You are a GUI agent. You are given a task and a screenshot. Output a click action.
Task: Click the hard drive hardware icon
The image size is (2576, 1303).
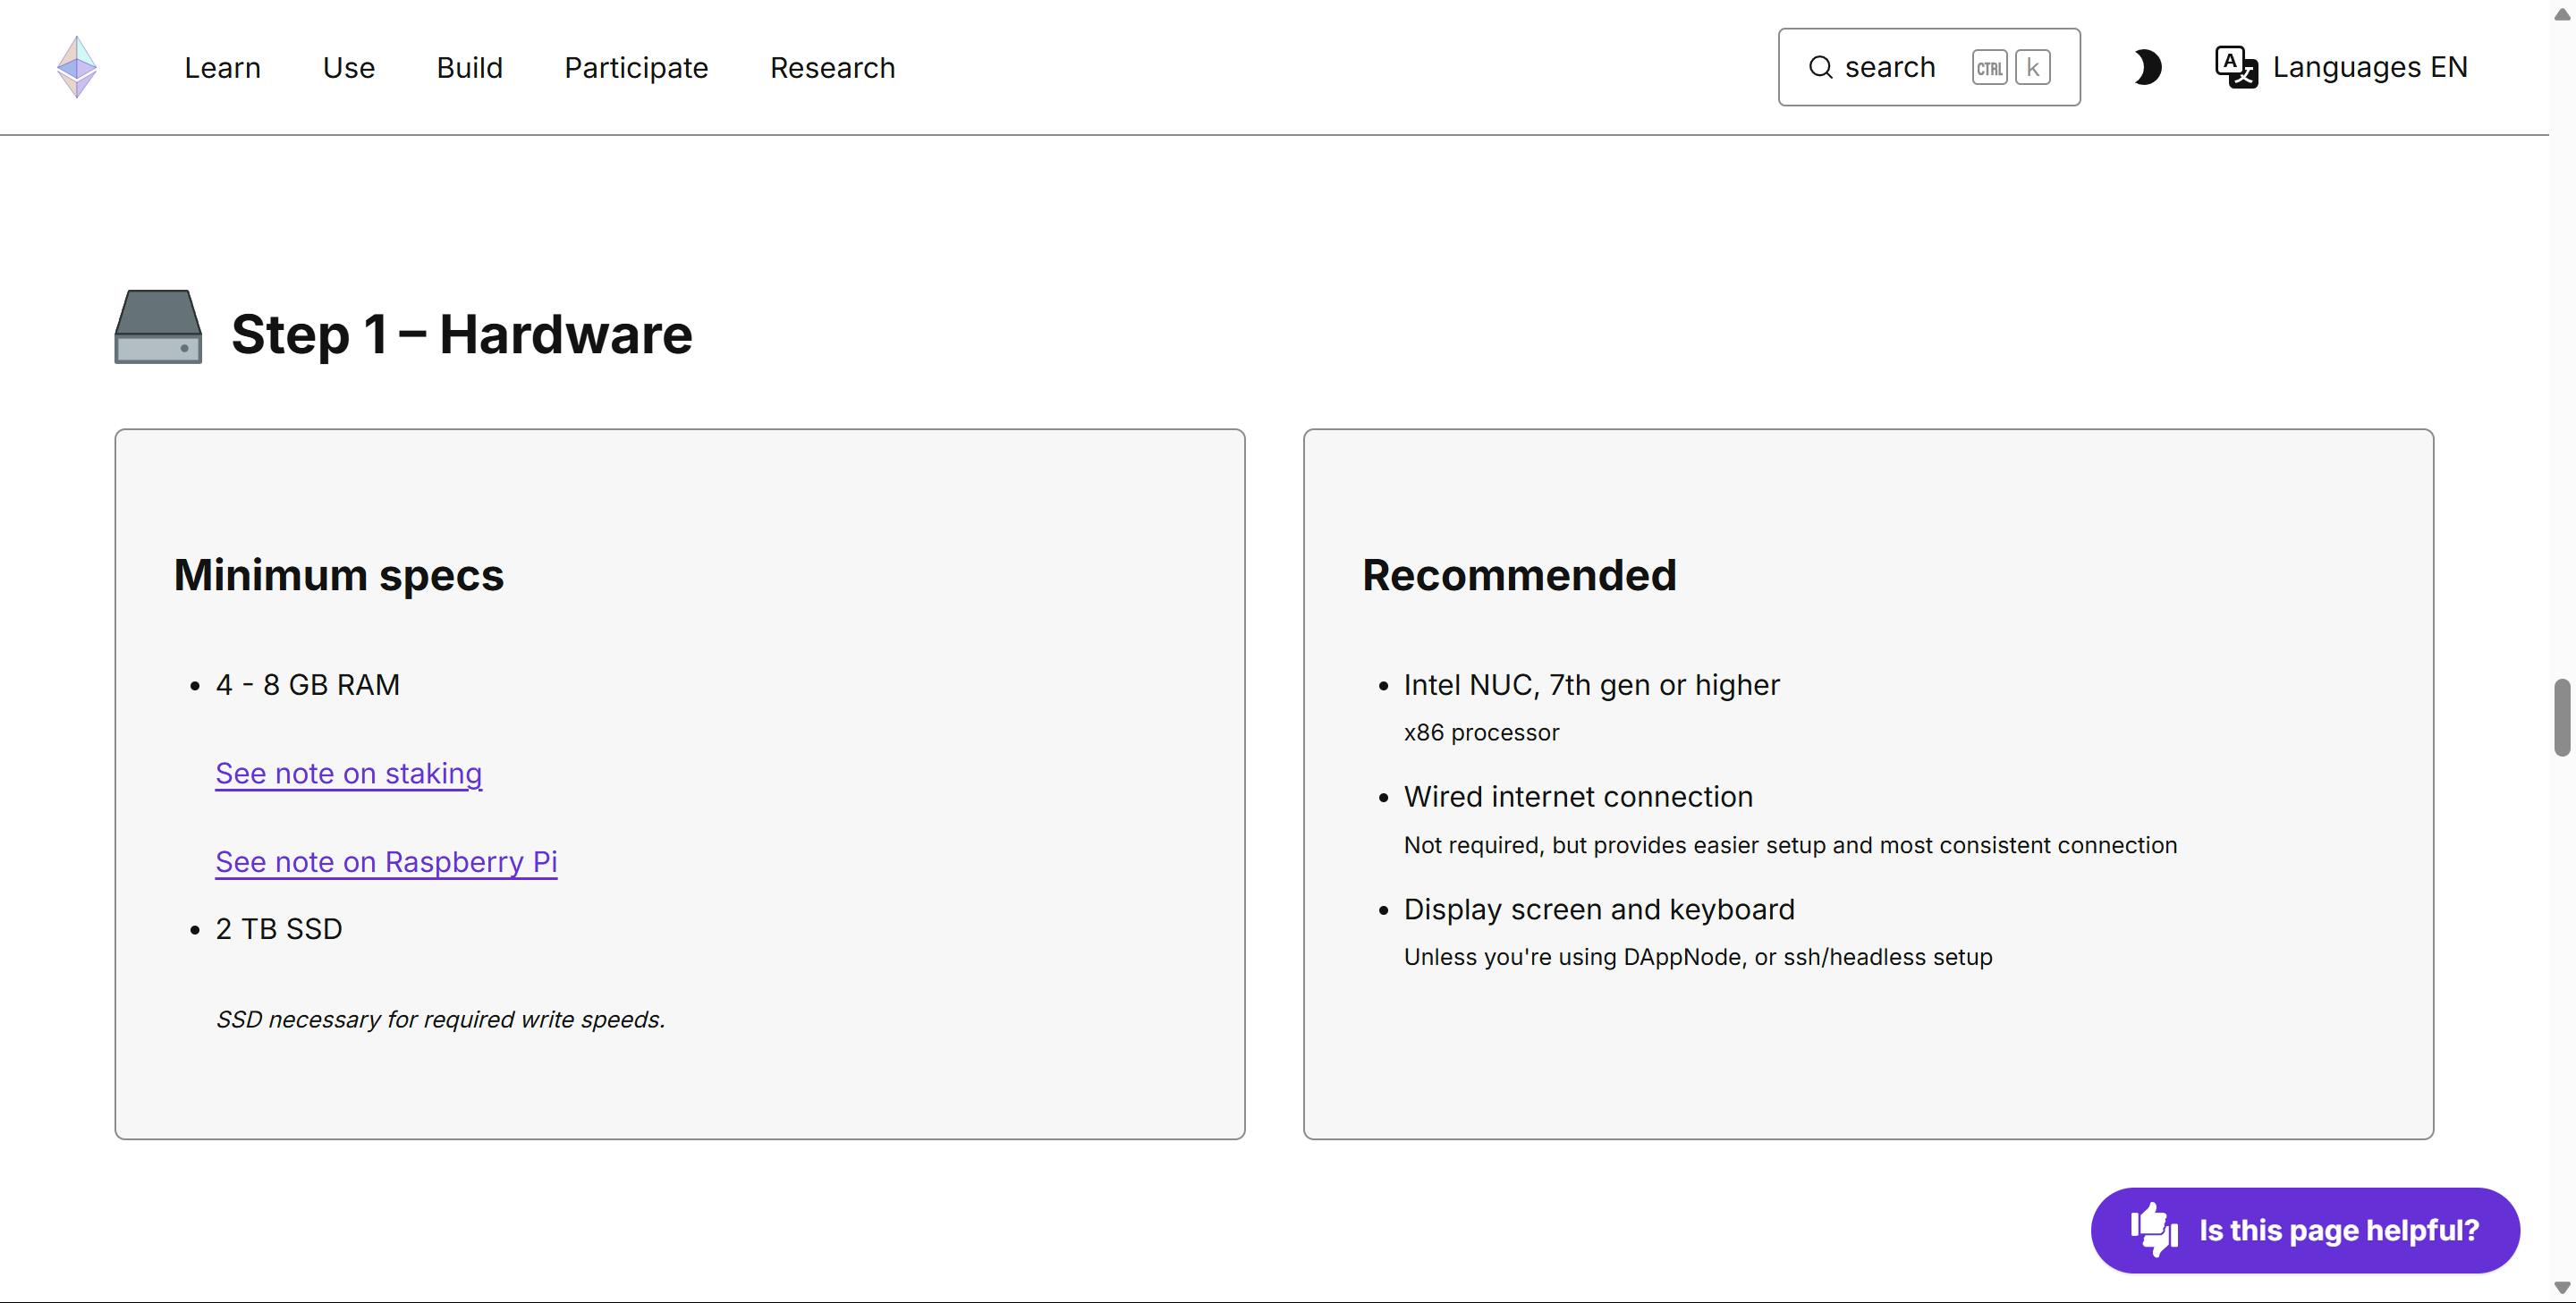pos(158,327)
